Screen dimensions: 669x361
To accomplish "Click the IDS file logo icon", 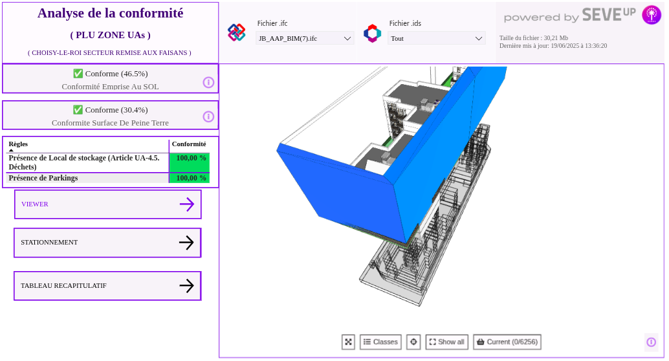I will pyautogui.click(x=372, y=34).
